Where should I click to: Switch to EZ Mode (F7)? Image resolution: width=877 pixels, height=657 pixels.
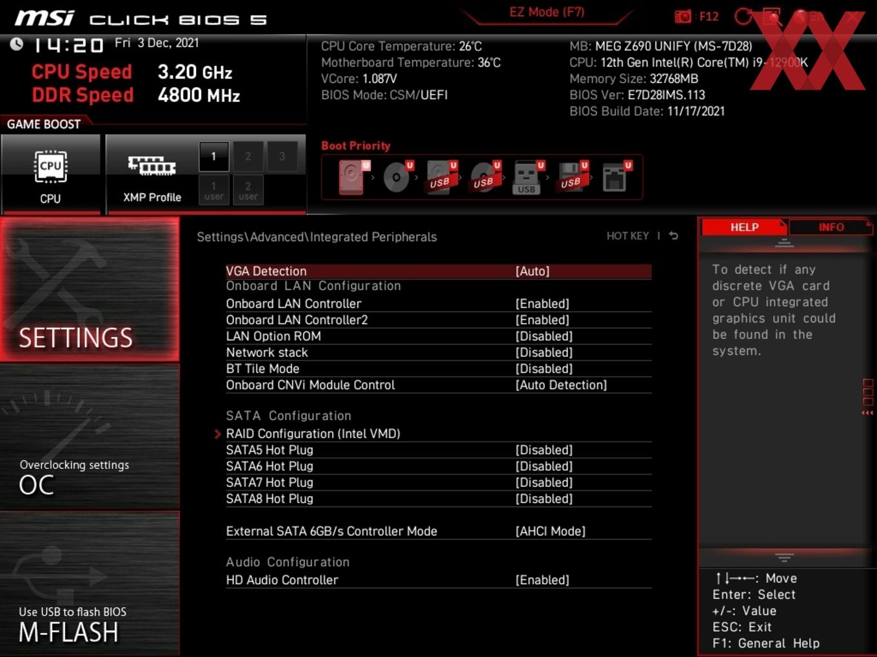click(x=547, y=12)
